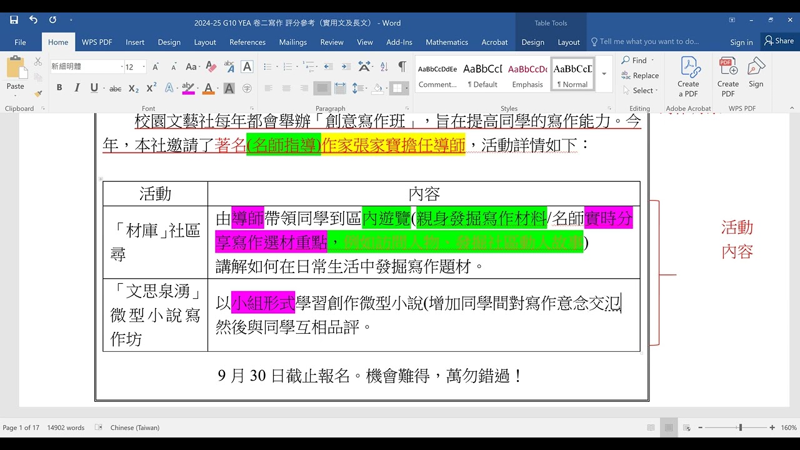The width and height of the screenshot is (800, 450).
Task: Click the Distributed alignment icon
Action: coord(339,88)
